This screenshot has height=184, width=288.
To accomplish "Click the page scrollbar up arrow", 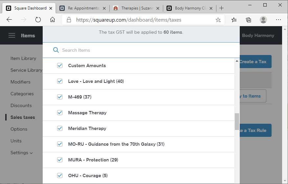I will pos(285,29).
